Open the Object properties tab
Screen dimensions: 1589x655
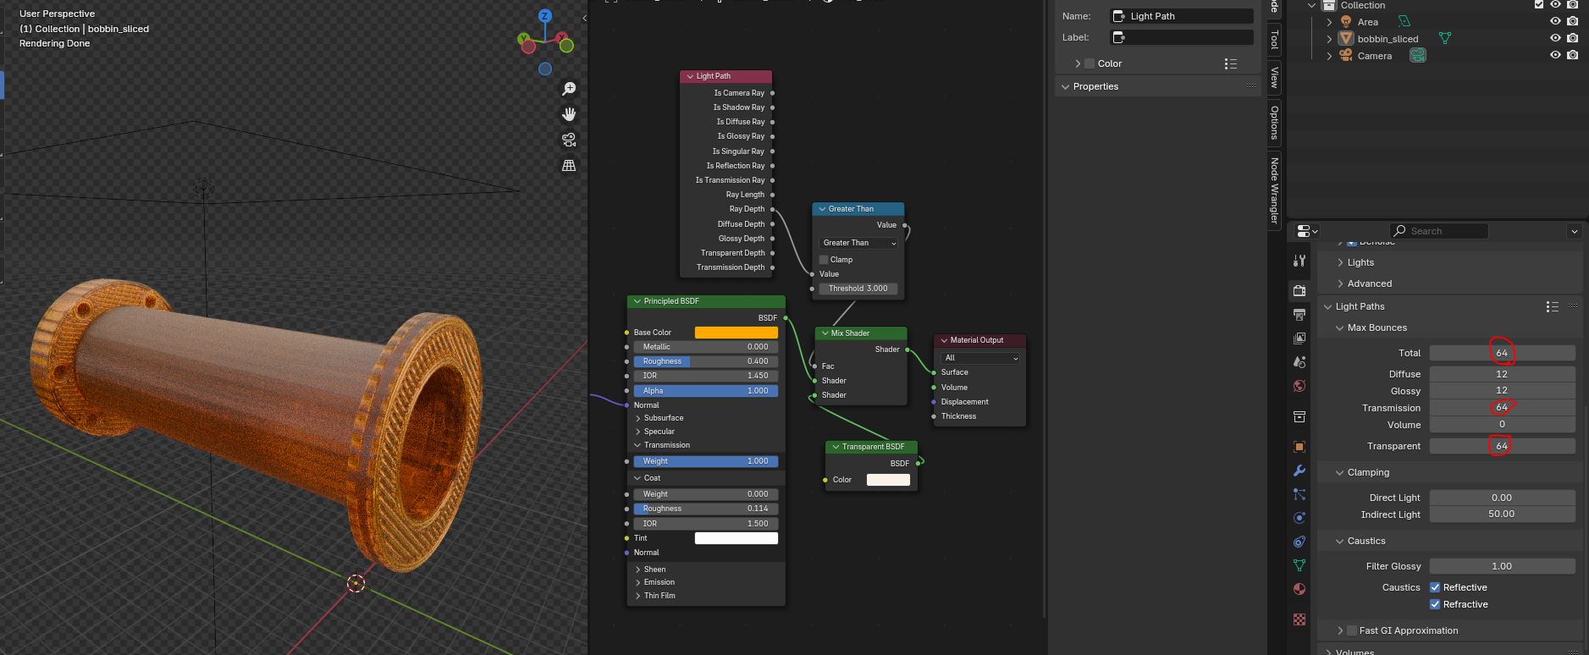1299,447
